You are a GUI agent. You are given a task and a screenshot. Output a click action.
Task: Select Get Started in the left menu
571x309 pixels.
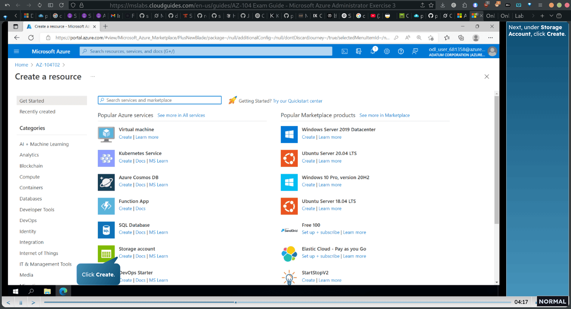pyautogui.click(x=52, y=101)
